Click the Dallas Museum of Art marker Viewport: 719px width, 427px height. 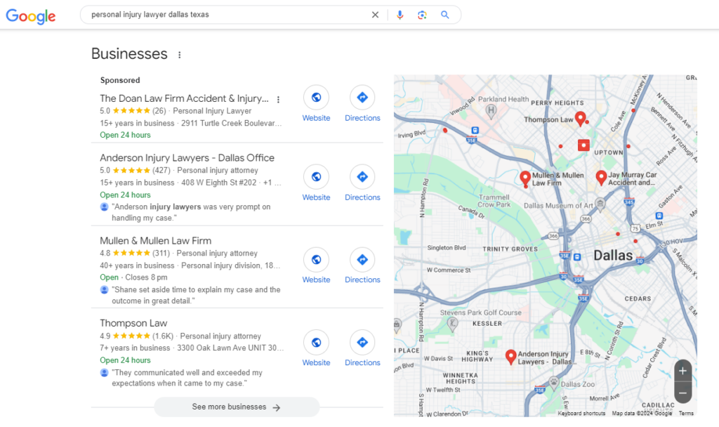click(600, 204)
